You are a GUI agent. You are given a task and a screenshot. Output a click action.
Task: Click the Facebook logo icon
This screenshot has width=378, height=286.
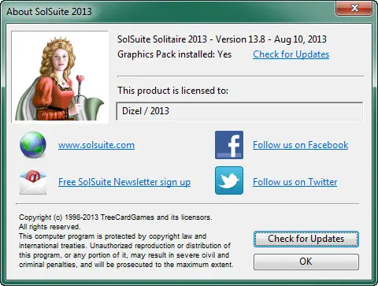229,145
